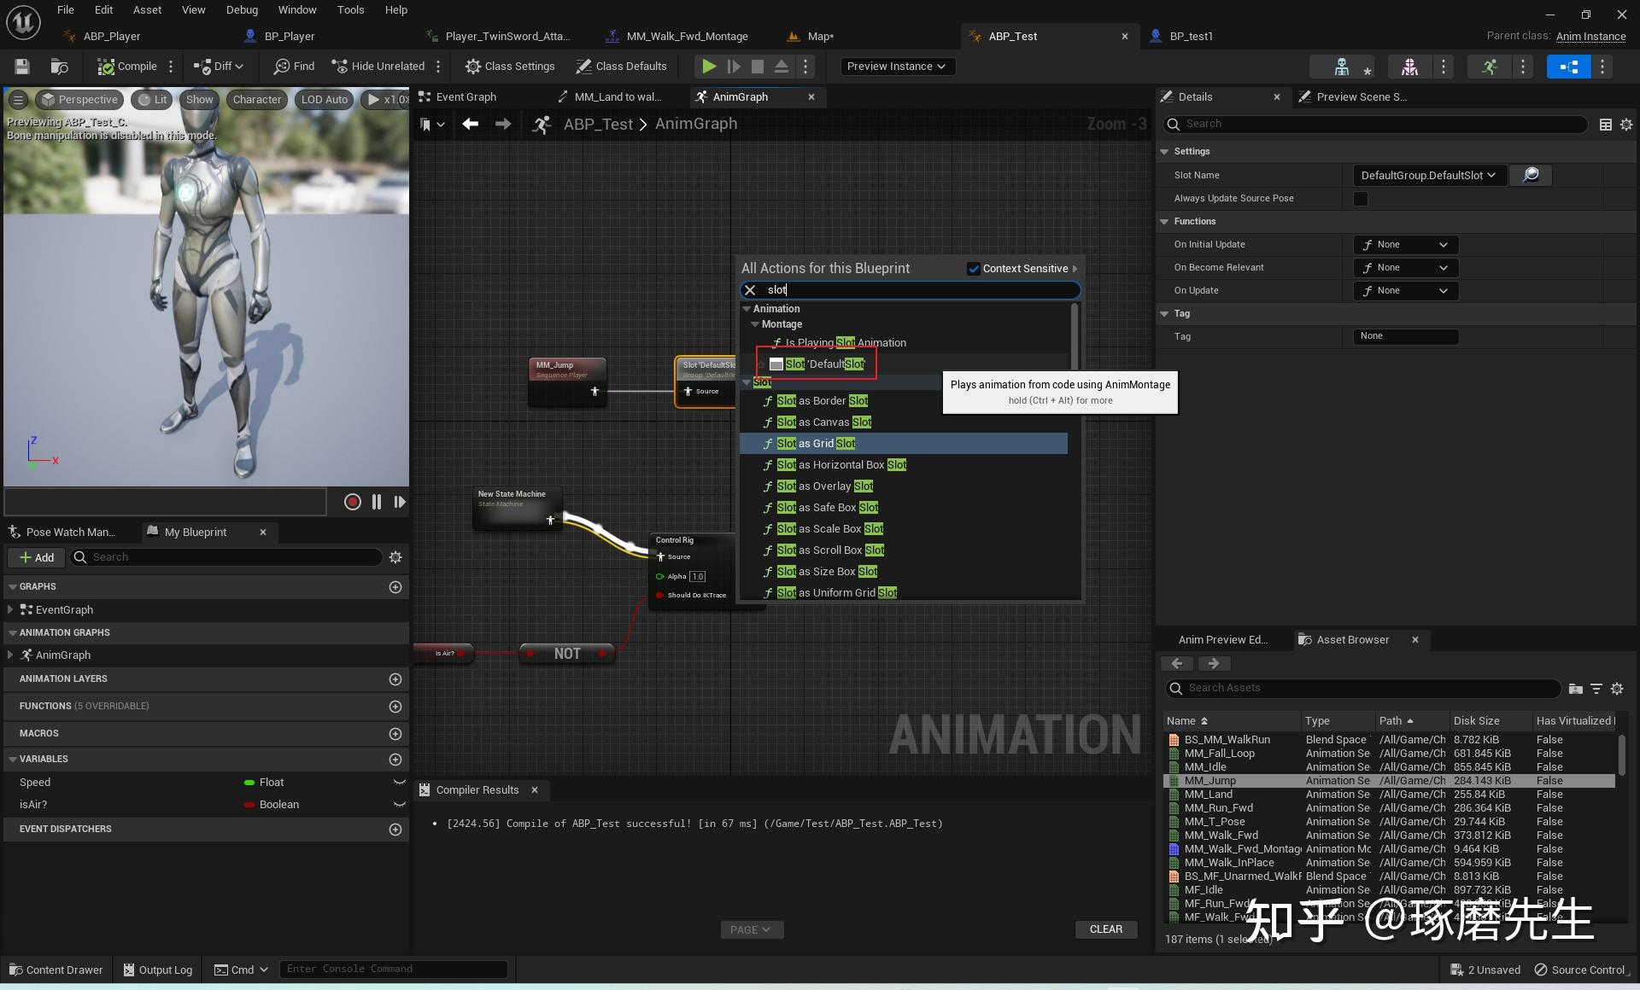Click the Save floppy disk icon
This screenshot has height=990, width=1640.
(x=22, y=67)
